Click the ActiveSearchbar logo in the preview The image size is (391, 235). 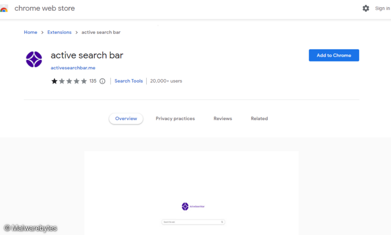[x=193, y=206]
